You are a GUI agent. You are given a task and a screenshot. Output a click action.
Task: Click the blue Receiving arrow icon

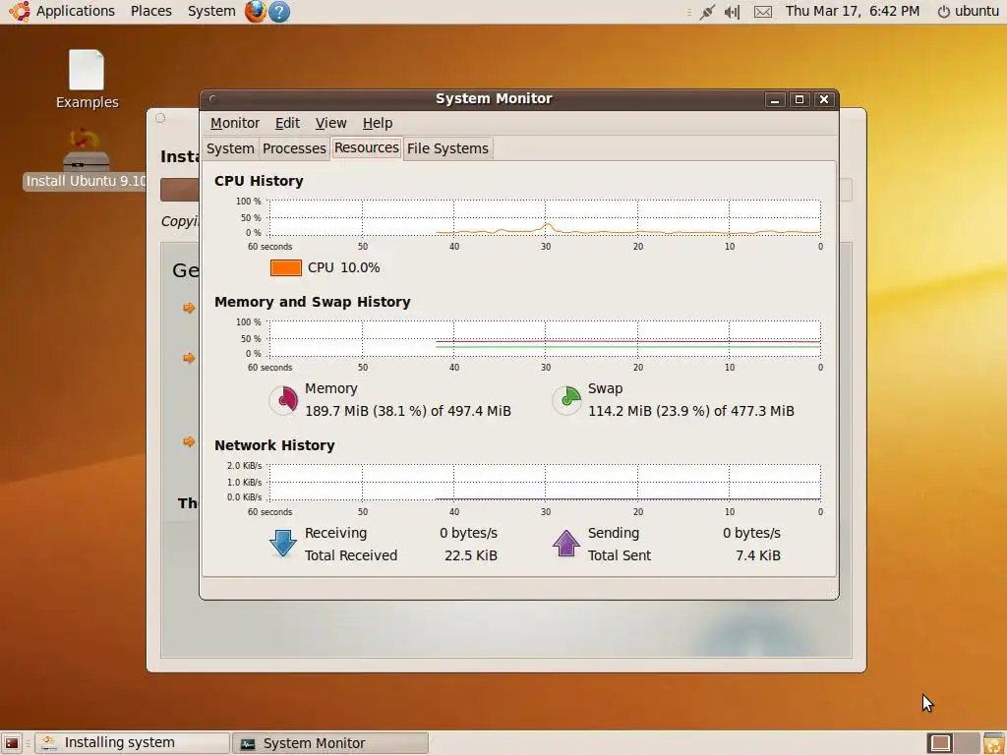pyautogui.click(x=283, y=544)
